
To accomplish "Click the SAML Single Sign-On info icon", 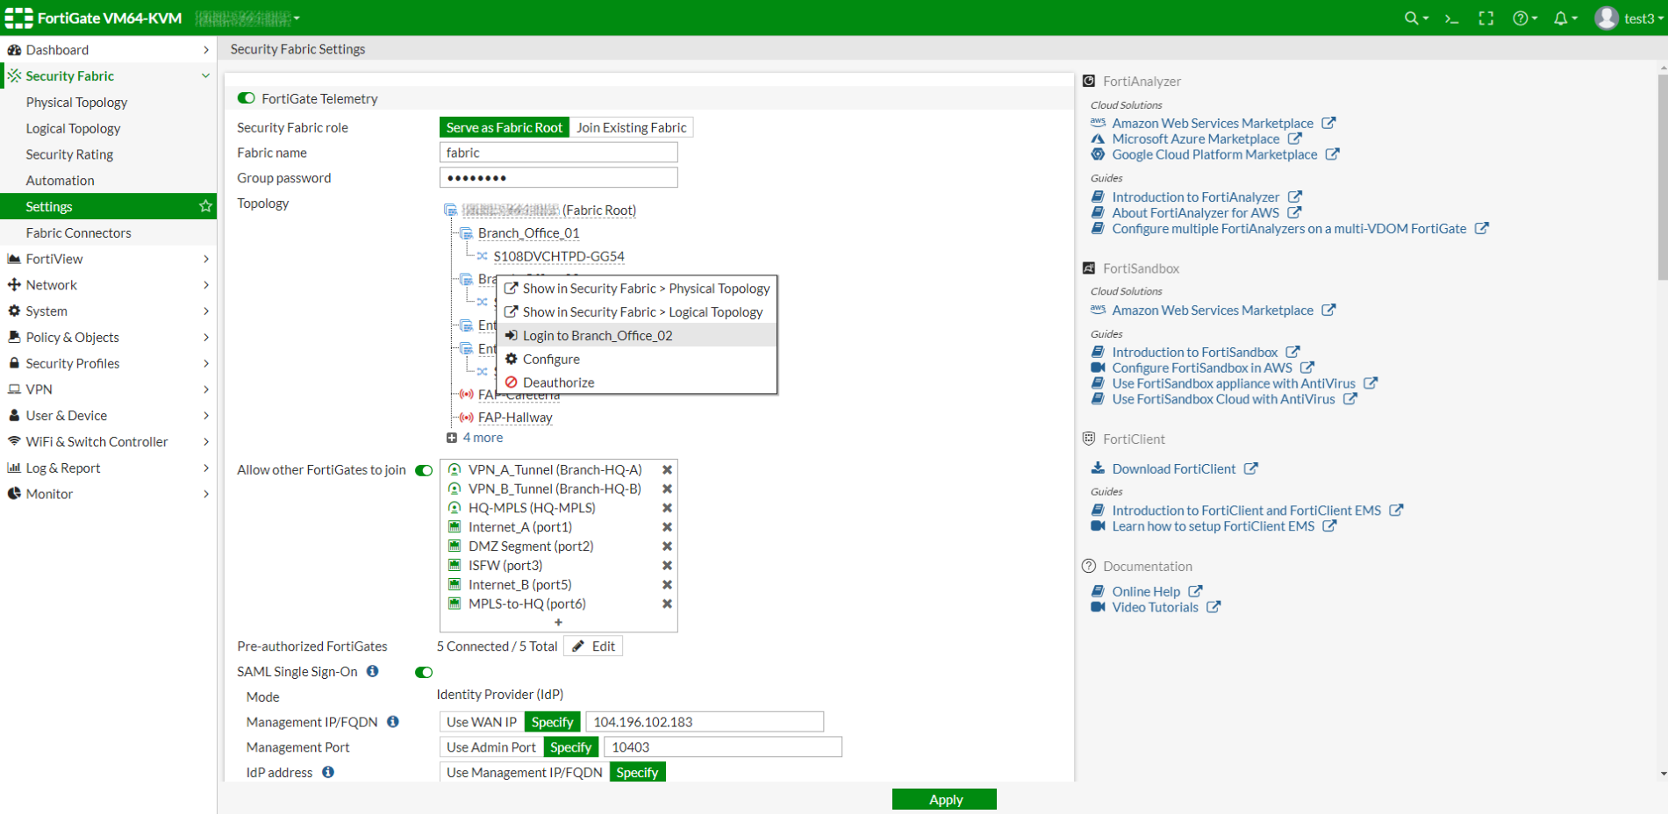I will pos(373,671).
